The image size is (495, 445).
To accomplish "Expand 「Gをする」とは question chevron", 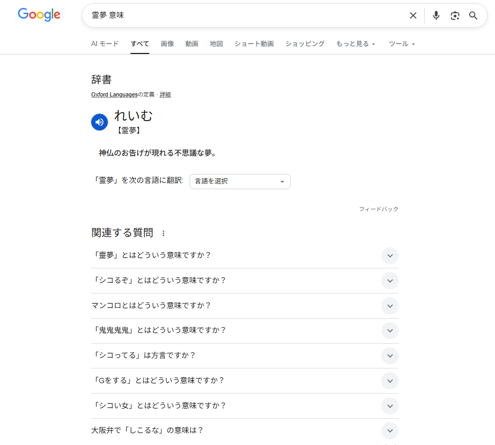I will pyautogui.click(x=390, y=381).
